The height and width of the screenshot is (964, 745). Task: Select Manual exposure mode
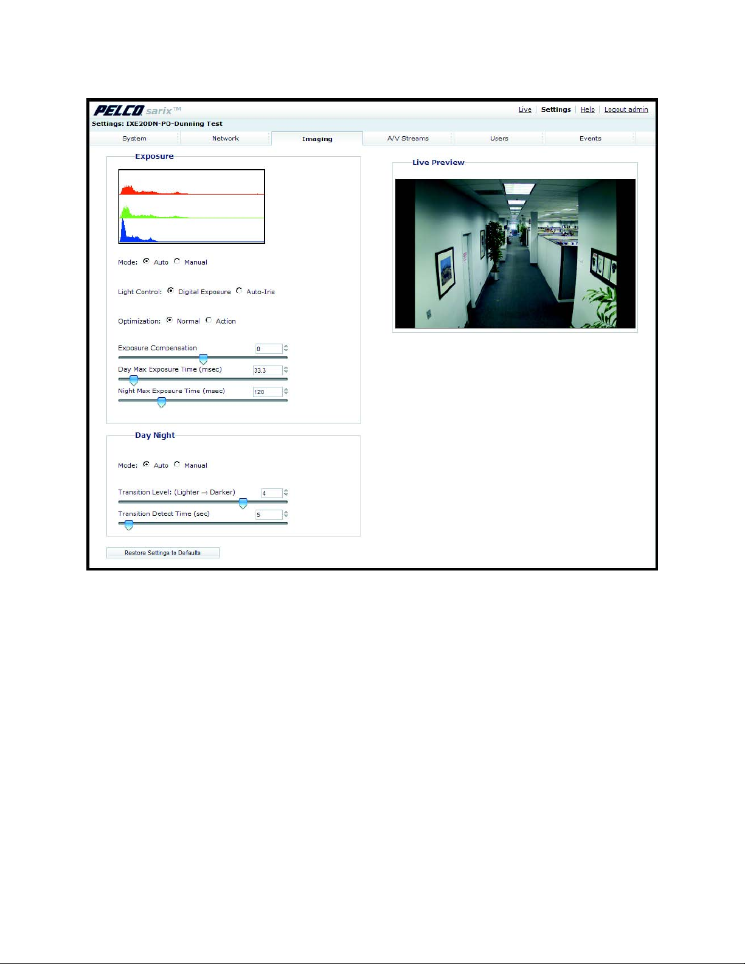177,262
